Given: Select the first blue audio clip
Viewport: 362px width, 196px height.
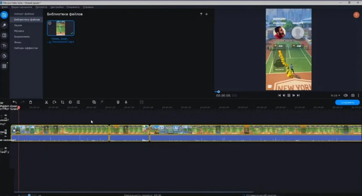Looking at the screenshot, I should pyautogui.click(x=60, y=138).
